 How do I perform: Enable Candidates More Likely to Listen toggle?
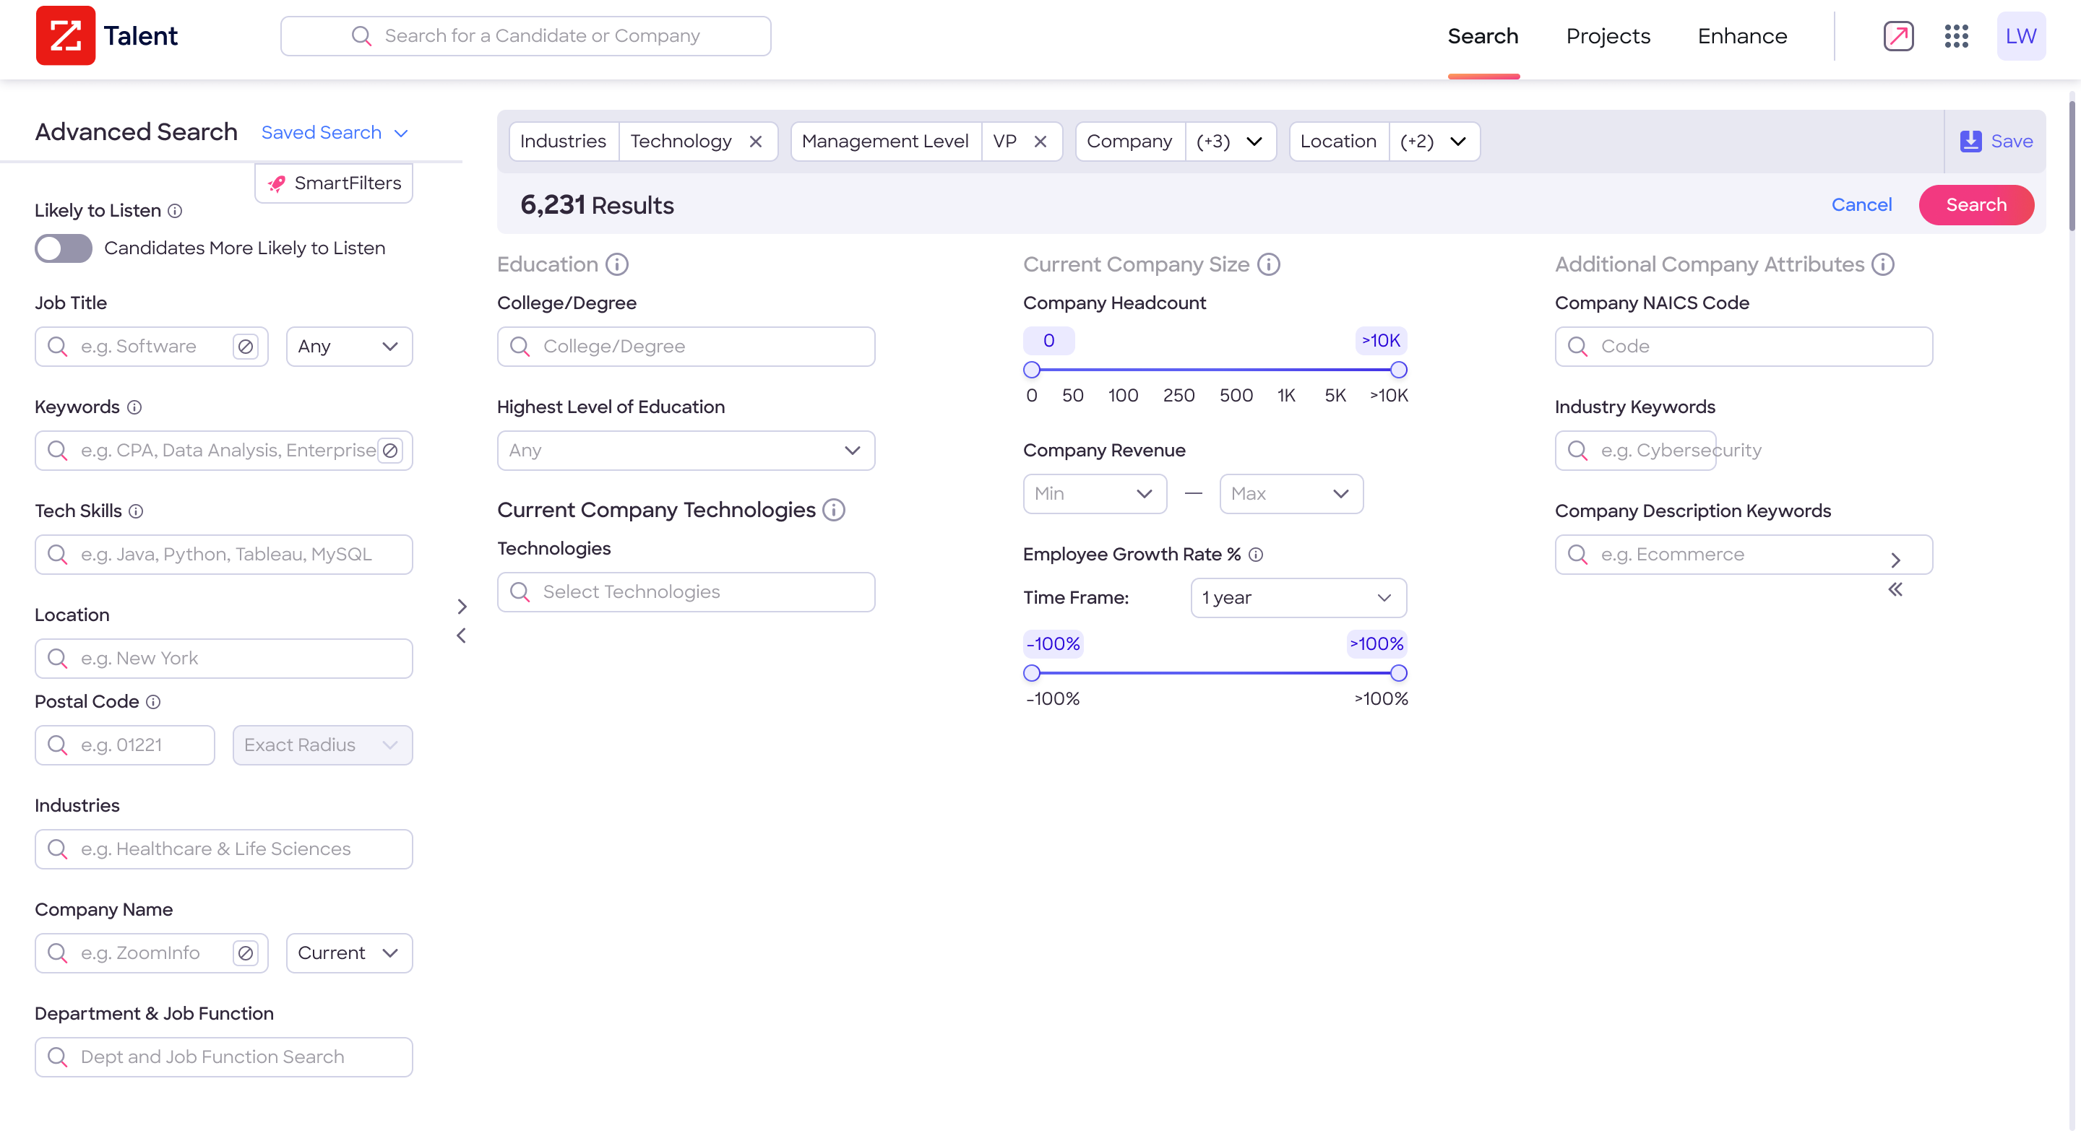[63, 248]
